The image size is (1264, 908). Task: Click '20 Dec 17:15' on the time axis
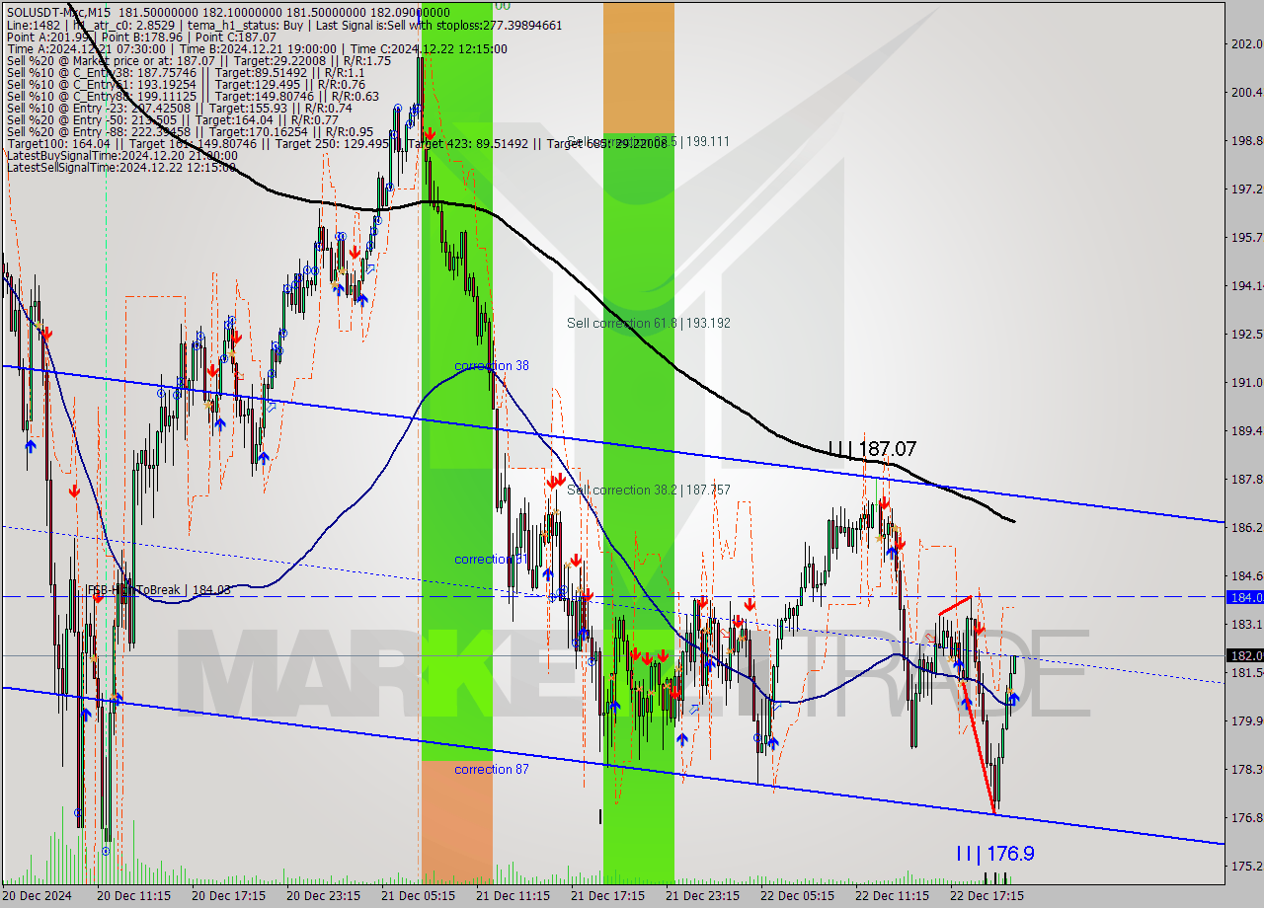(228, 896)
